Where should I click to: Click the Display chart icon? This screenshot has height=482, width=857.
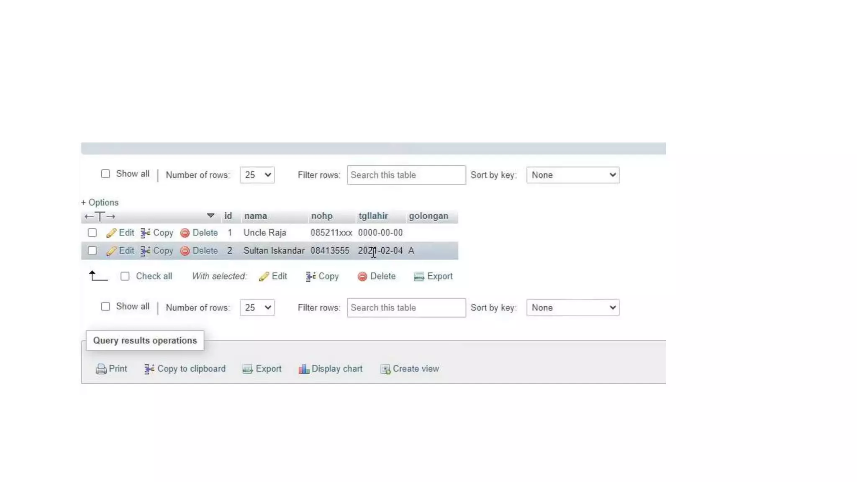pyautogui.click(x=303, y=369)
